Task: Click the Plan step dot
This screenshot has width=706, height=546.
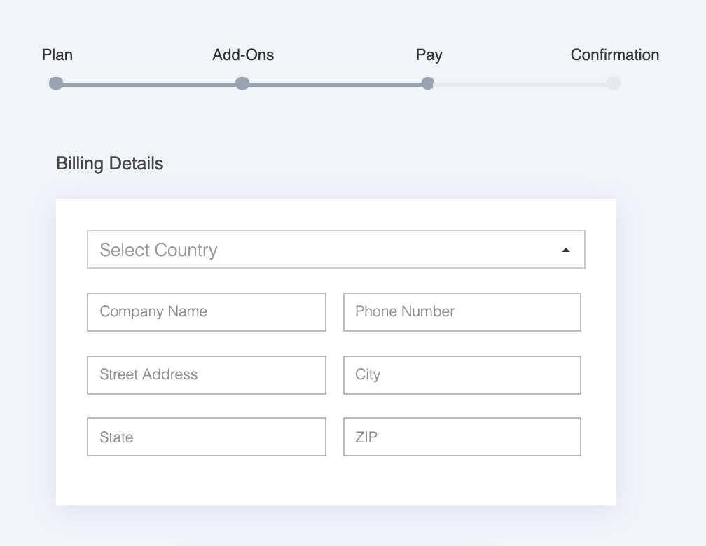Action: pos(56,84)
